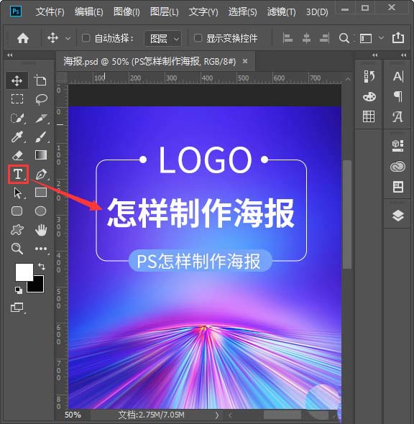Open the Edit Toolbar three-dots menu
The image size is (414, 424).
click(41, 249)
